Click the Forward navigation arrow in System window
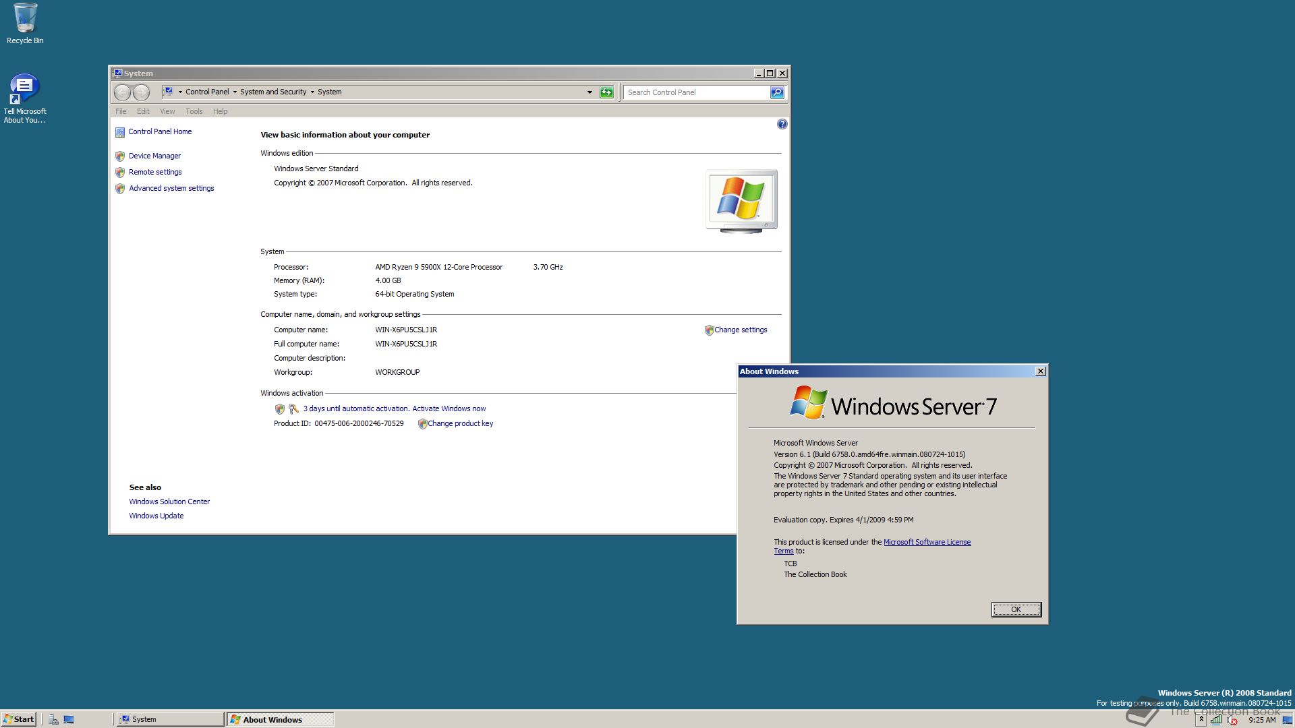1295x728 pixels. [x=141, y=92]
